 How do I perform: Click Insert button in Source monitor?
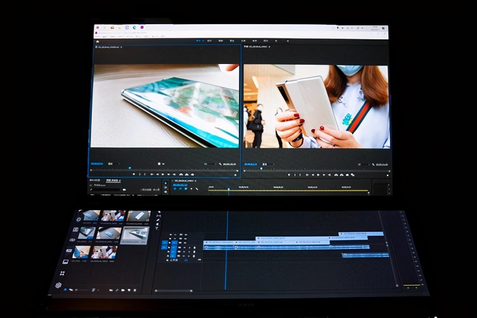pyautogui.click(x=181, y=174)
